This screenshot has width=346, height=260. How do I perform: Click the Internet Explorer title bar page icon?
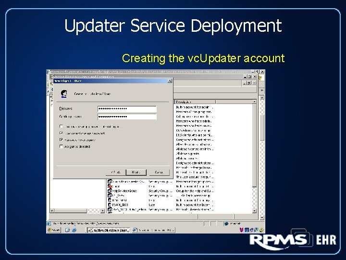(x=49, y=72)
